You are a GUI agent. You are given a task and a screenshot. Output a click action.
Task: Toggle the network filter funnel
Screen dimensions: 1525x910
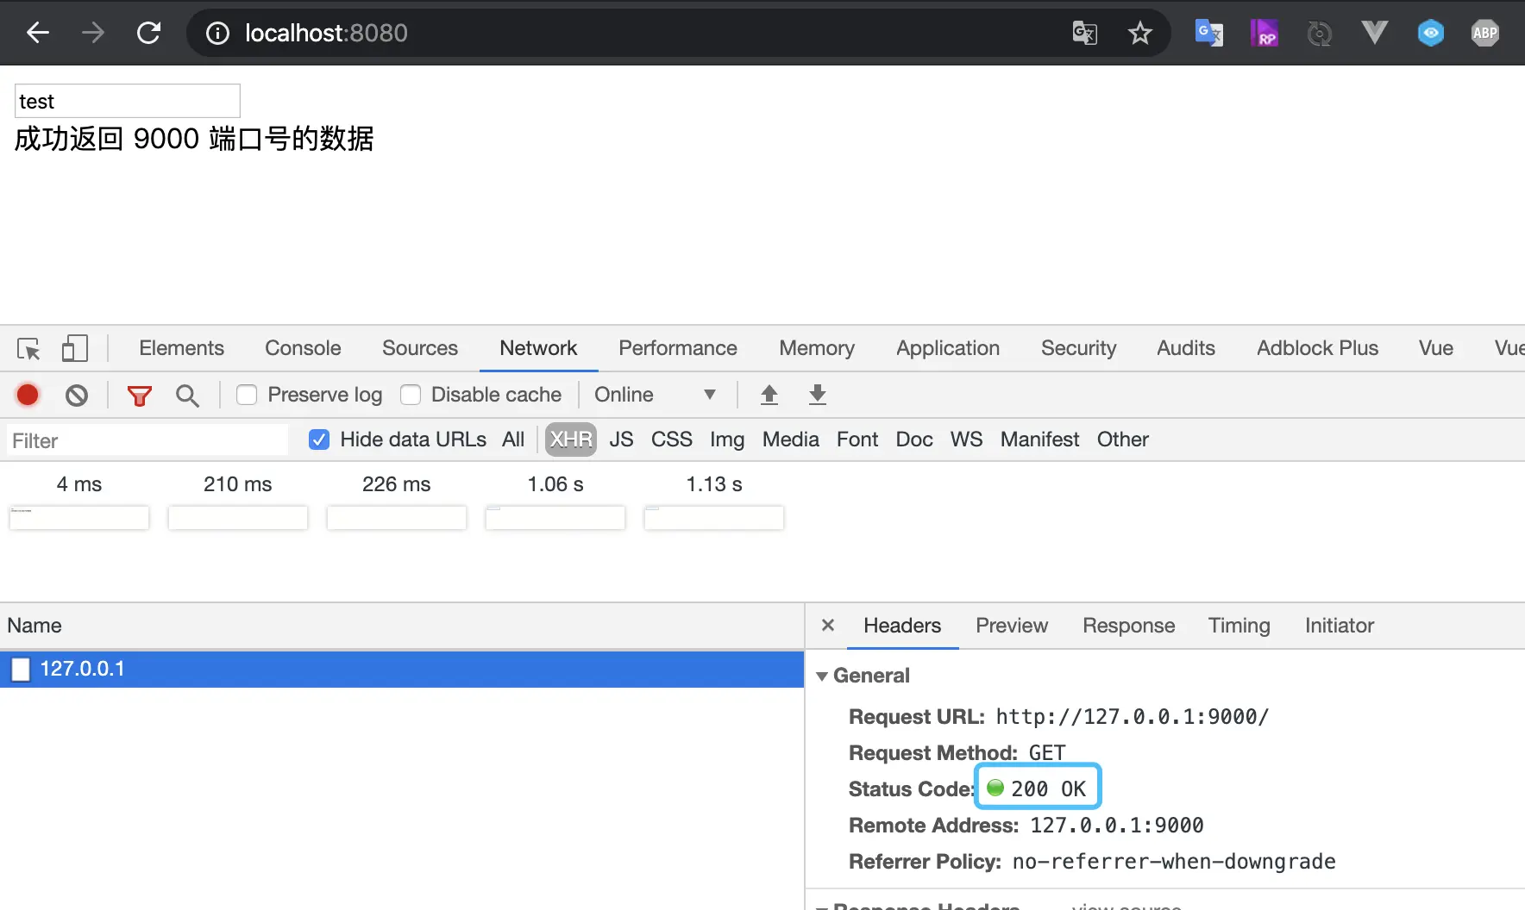pos(139,396)
